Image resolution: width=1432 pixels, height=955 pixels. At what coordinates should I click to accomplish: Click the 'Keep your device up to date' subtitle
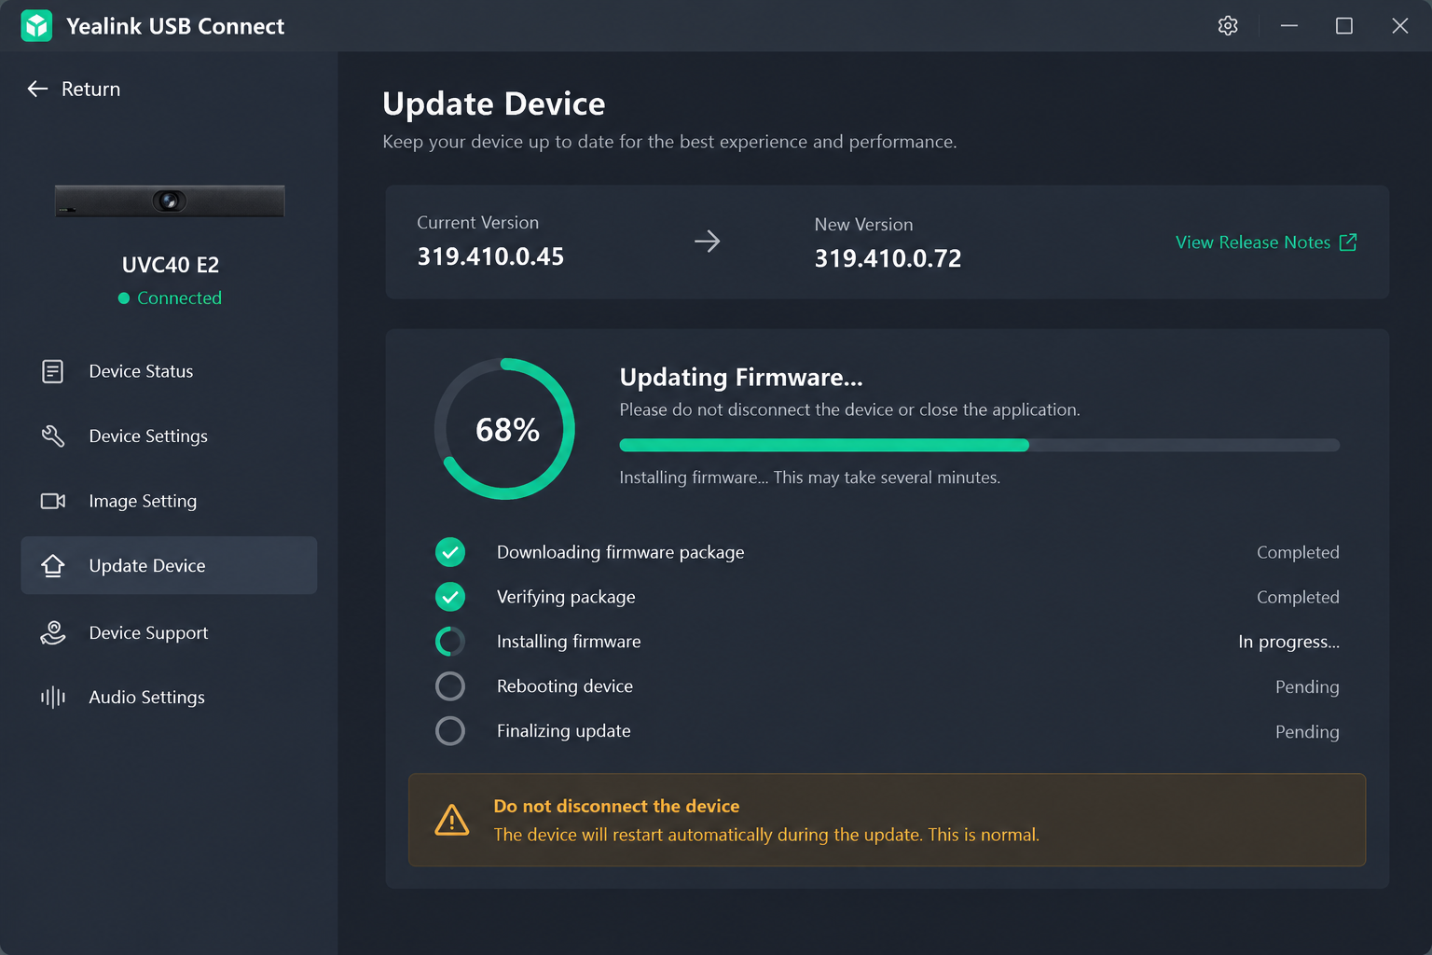pos(669,142)
